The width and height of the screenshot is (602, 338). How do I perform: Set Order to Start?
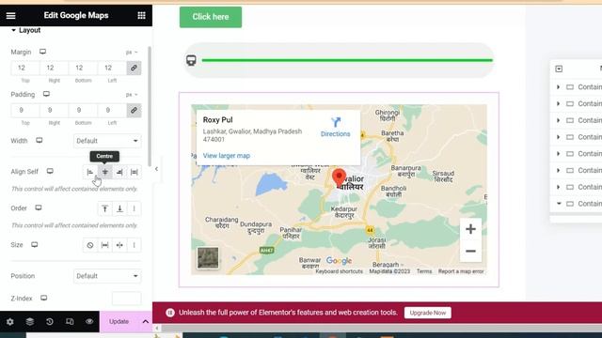click(104, 208)
